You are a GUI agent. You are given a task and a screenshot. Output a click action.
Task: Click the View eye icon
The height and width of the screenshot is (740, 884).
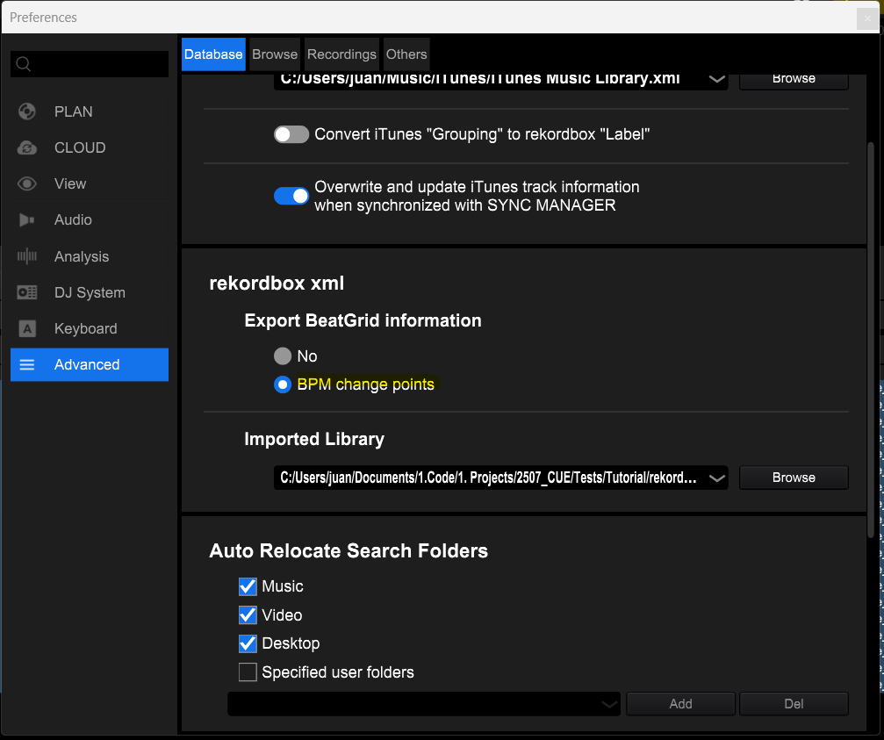tap(27, 183)
